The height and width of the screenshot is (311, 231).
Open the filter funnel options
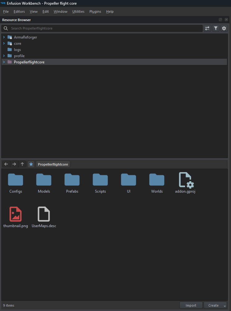215,28
